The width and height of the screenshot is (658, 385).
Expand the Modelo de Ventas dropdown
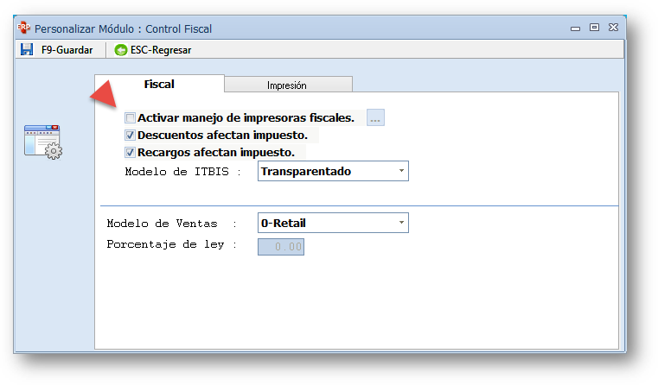pos(333,224)
